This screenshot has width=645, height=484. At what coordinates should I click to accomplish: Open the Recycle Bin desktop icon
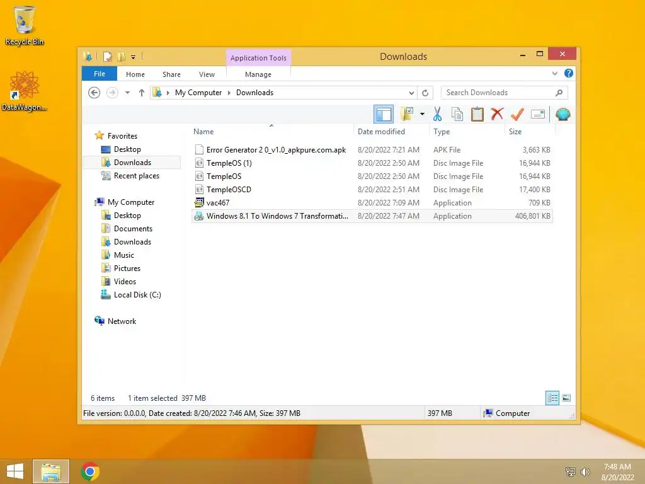click(x=25, y=25)
